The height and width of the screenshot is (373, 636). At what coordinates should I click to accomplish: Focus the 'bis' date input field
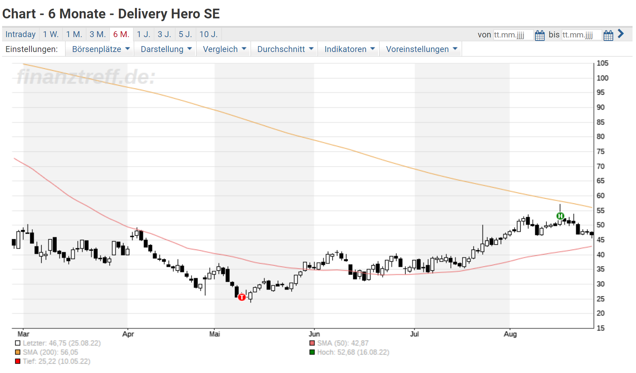pyautogui.click(x=582, y=35)
